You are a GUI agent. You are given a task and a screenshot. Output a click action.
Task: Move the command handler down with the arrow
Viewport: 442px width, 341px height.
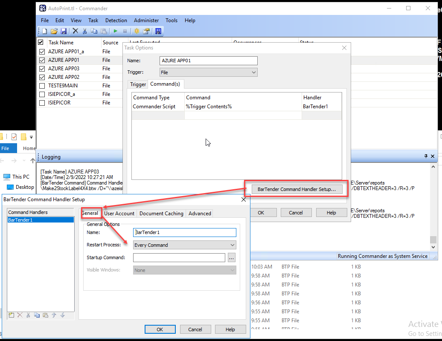[63, 315]
